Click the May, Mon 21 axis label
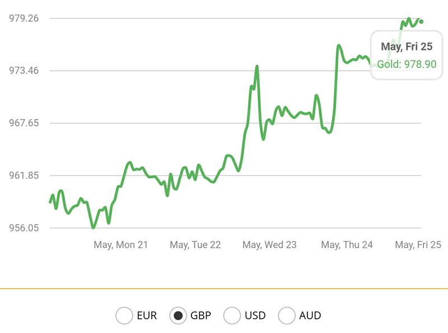The image size is (448, 333). 120,245
